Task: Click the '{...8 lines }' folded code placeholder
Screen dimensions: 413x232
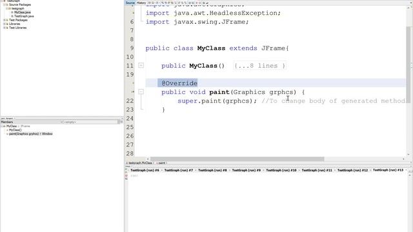Action: click(x=259, y=66)
